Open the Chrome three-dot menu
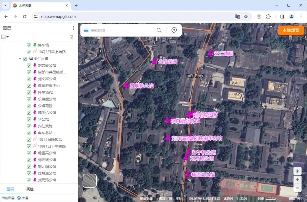Screen dimensions: 307x202 [301, 17]
